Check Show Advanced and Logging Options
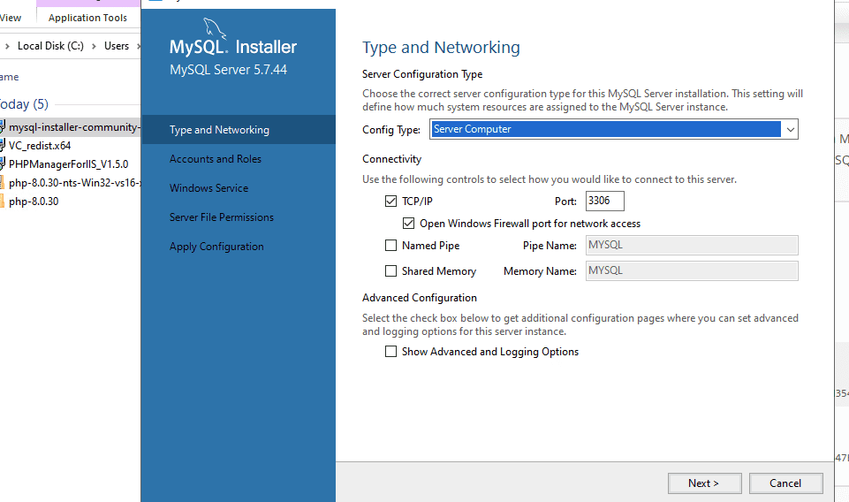The height and width of the screenshot is (502, 849). point(391,352)
